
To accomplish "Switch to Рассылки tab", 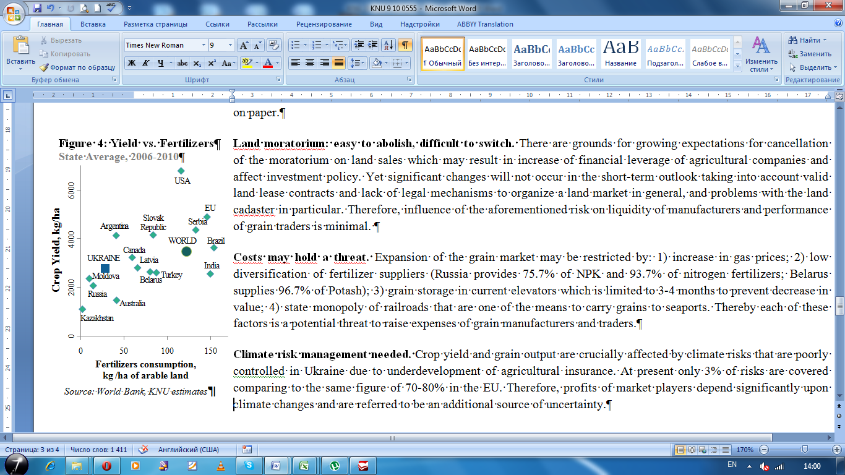I will pos(262,24).
